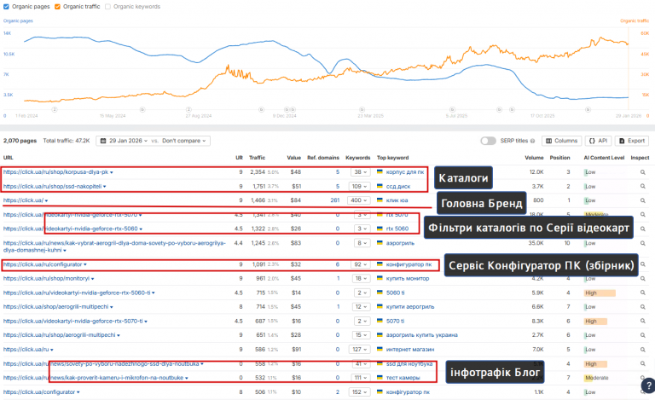This screenshot has height=400, width=655.
Task: Click the Columns button
Action: click(x=561, y=141)
